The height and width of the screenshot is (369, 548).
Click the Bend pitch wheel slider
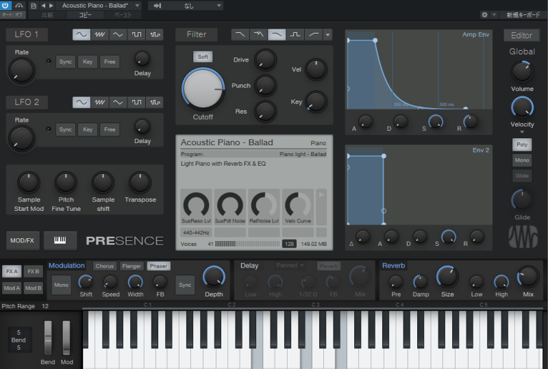[x=48, y=337]
